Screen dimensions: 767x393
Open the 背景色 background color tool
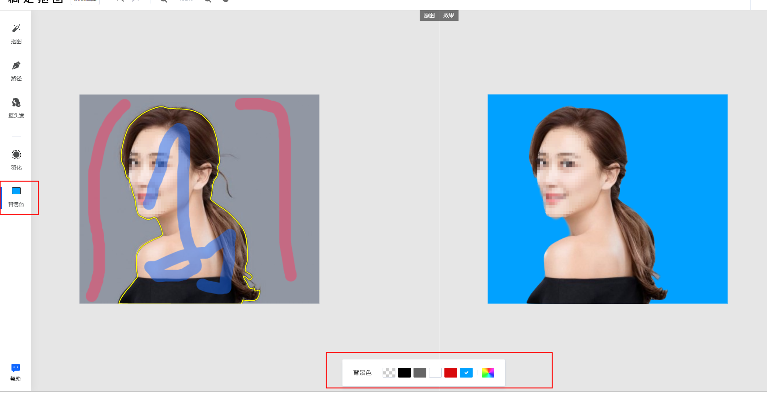[16, 197]
